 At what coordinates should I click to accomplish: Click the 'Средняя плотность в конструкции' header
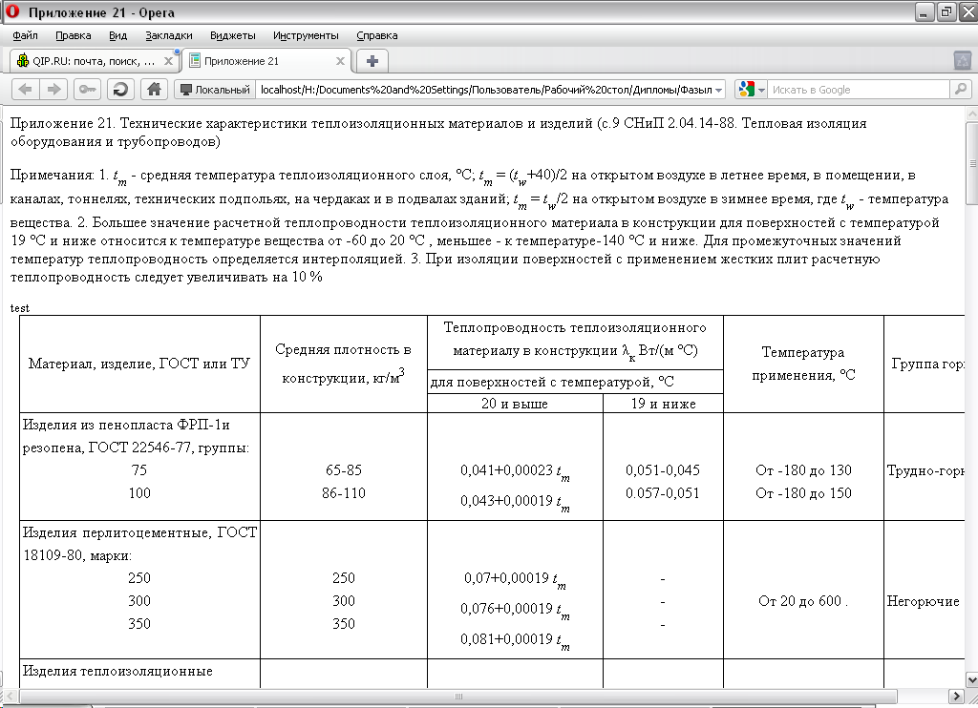click(x=343, y=364)
